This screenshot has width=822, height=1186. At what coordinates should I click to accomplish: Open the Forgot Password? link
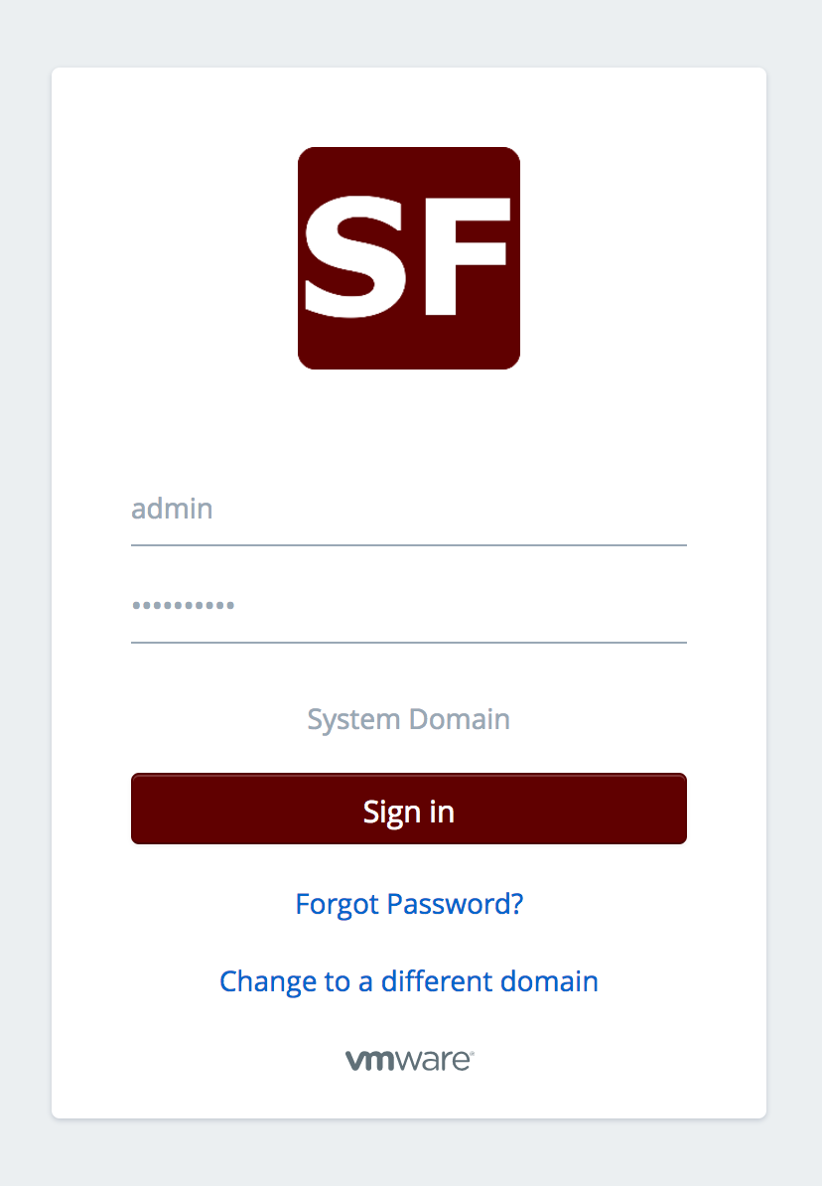click(x=409, y=904)
